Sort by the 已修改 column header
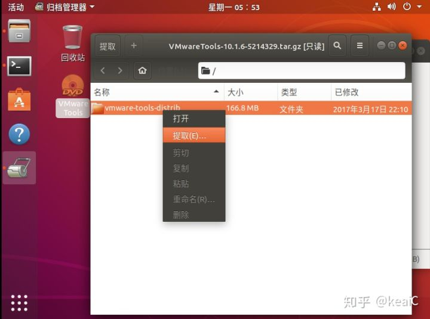430x319 pixels. tap(371, 92)
